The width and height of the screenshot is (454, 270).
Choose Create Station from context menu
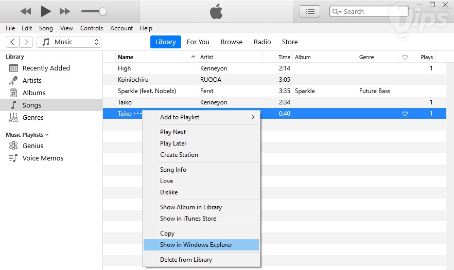pyautogui.click(x=201, y=154)
